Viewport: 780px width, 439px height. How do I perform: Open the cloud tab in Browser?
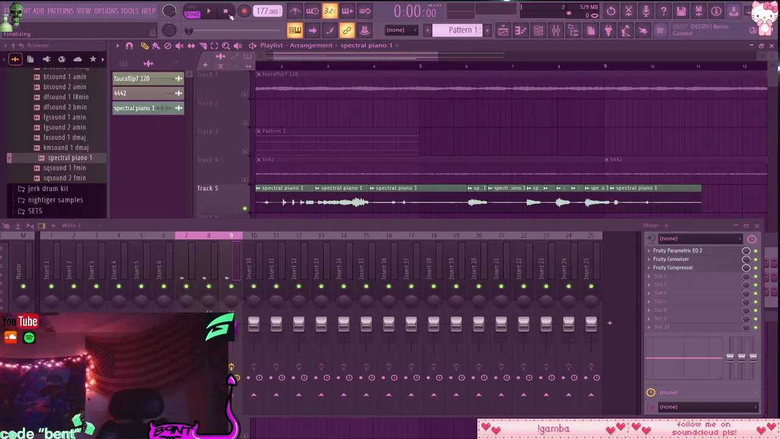(77, 59)
